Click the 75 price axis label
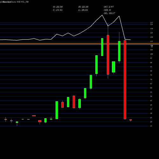 pos(151,75)
